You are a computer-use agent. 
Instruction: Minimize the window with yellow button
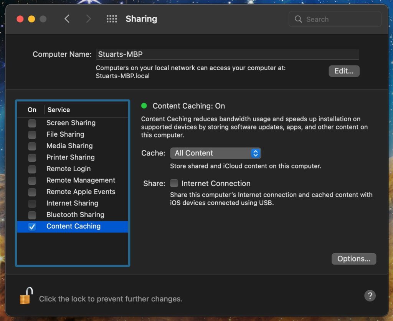(x=31, y=19)
